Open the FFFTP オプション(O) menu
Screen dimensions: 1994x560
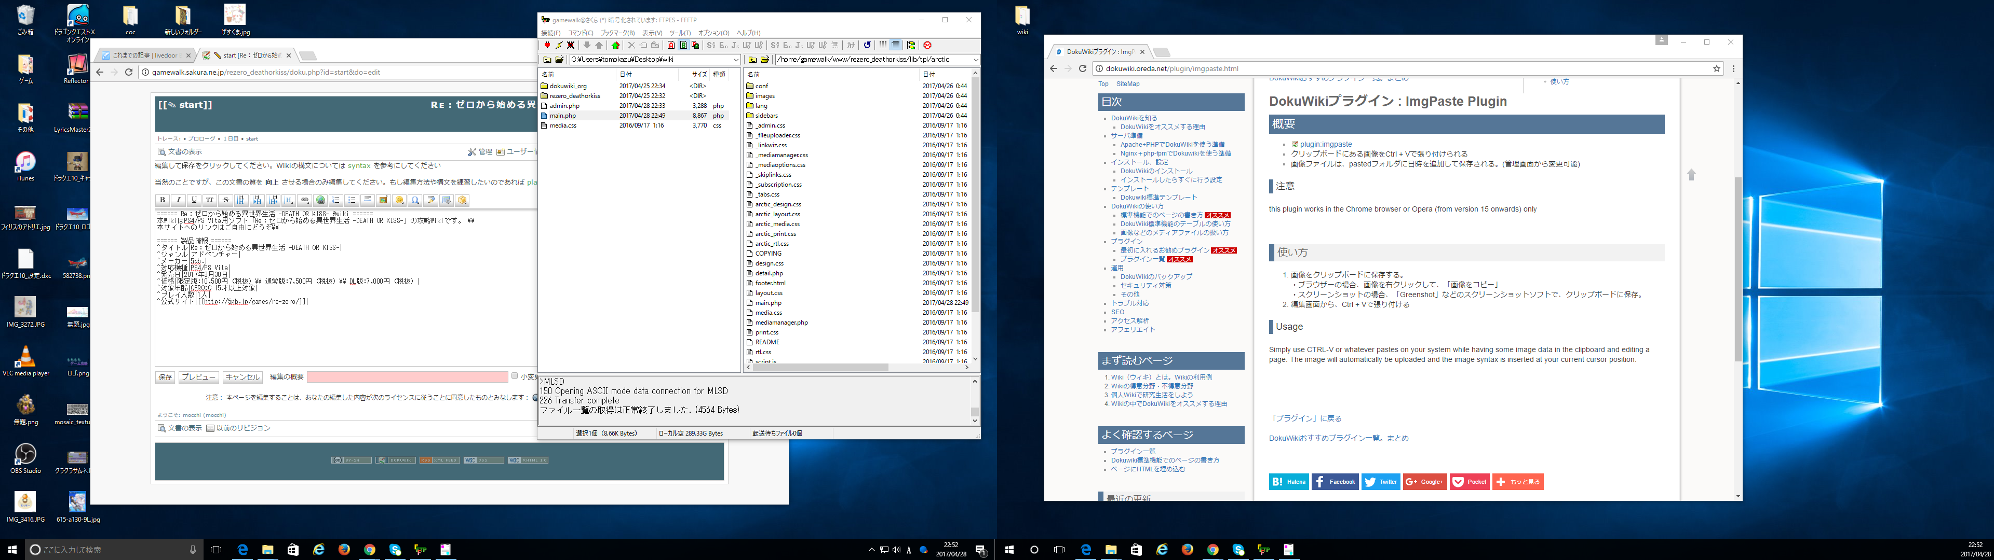713,33
